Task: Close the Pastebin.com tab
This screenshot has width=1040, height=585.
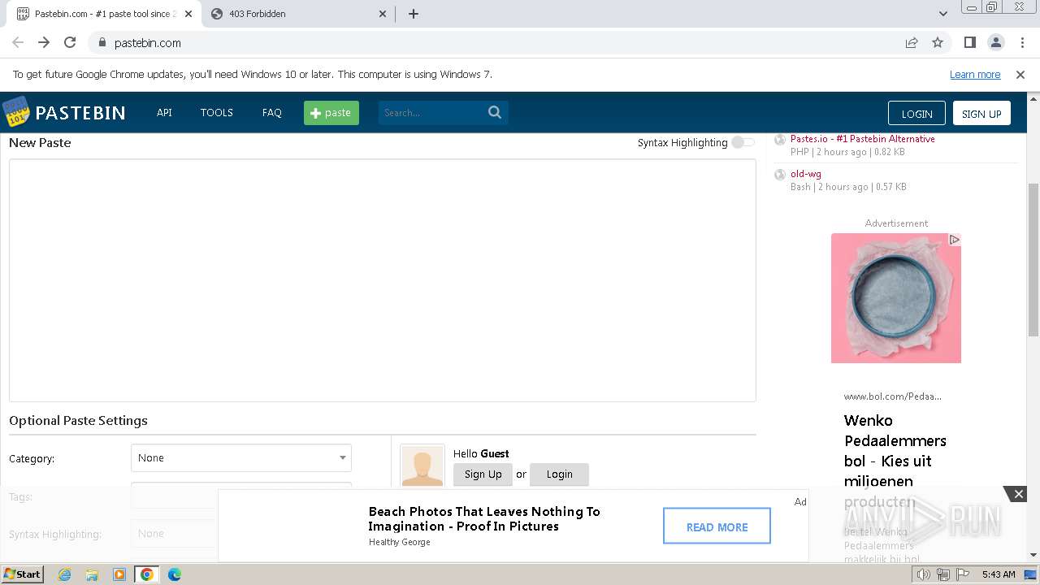Action: (x=188, y=14)
